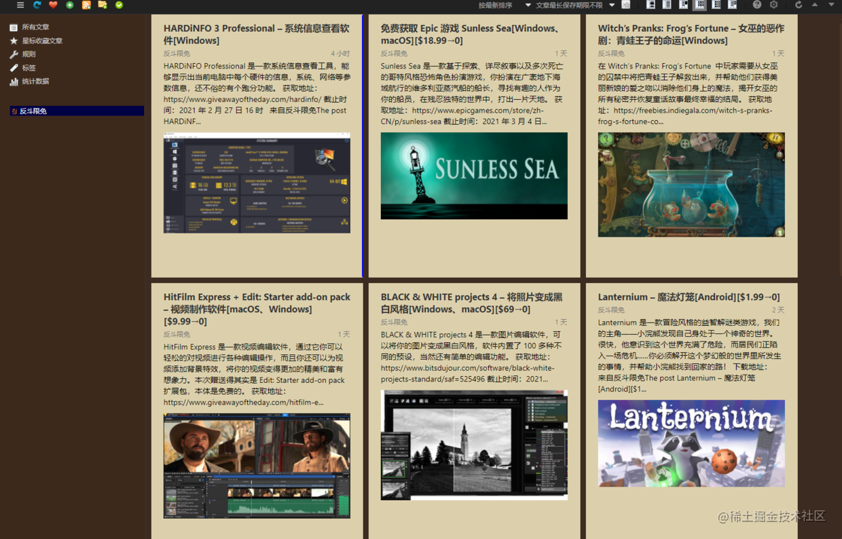Open HARDiNFO 3 Professional article title
The width and height of the screenshot is (842, 539).
click(256, 35)
